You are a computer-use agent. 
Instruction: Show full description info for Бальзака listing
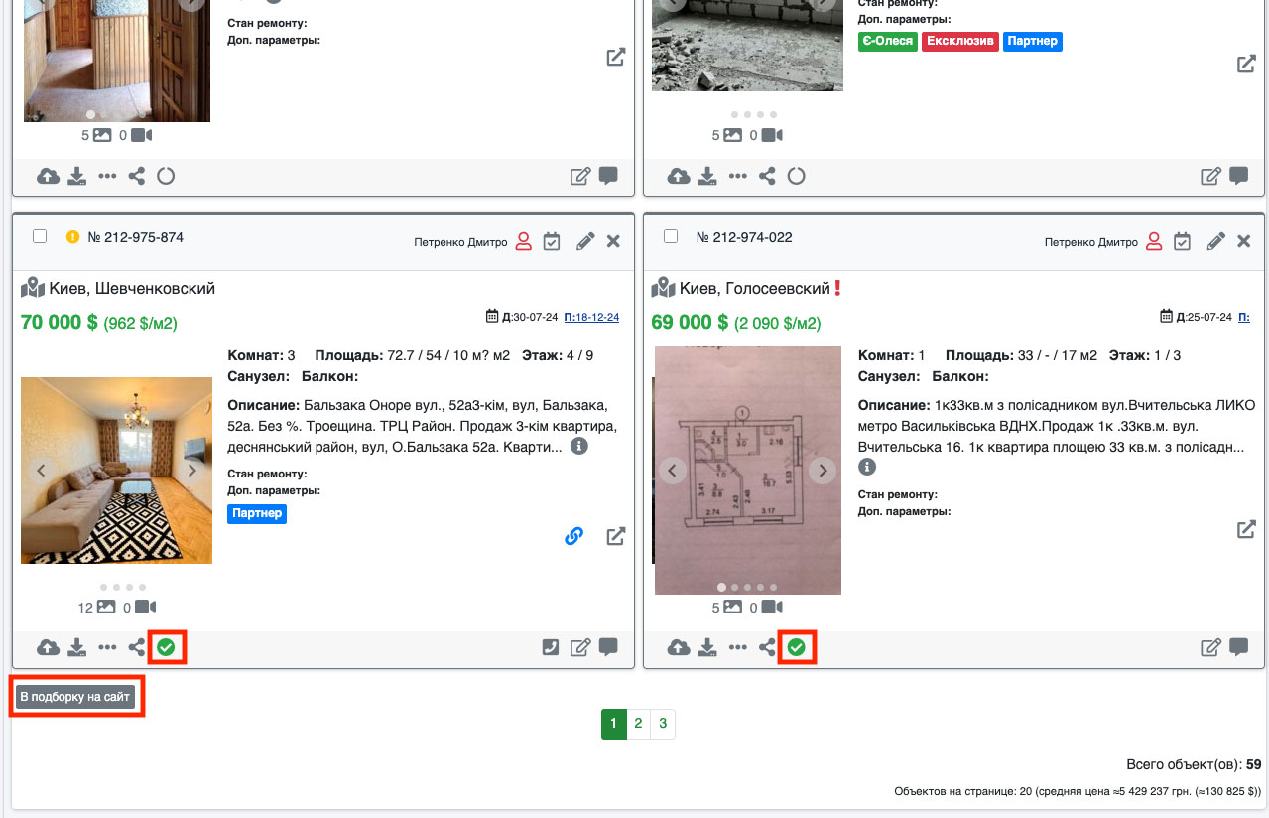tap(579, 447)
